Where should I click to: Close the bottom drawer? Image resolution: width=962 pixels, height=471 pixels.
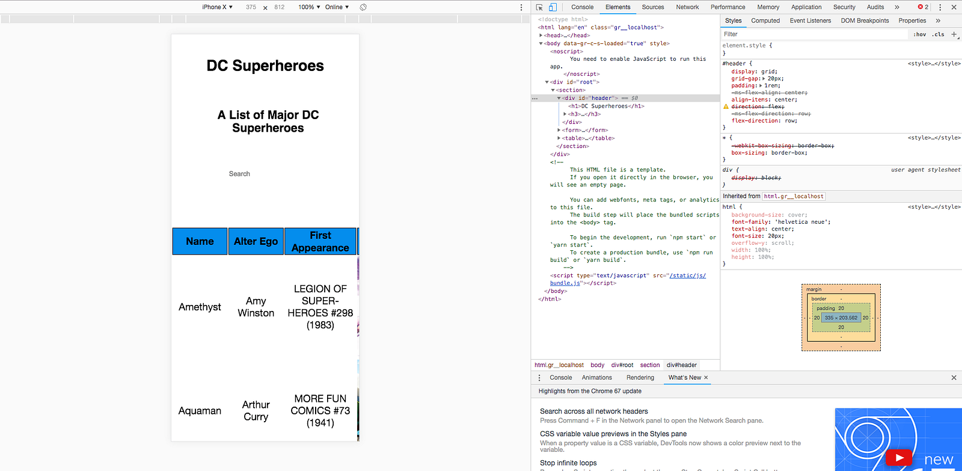click(x=954, y=378)
